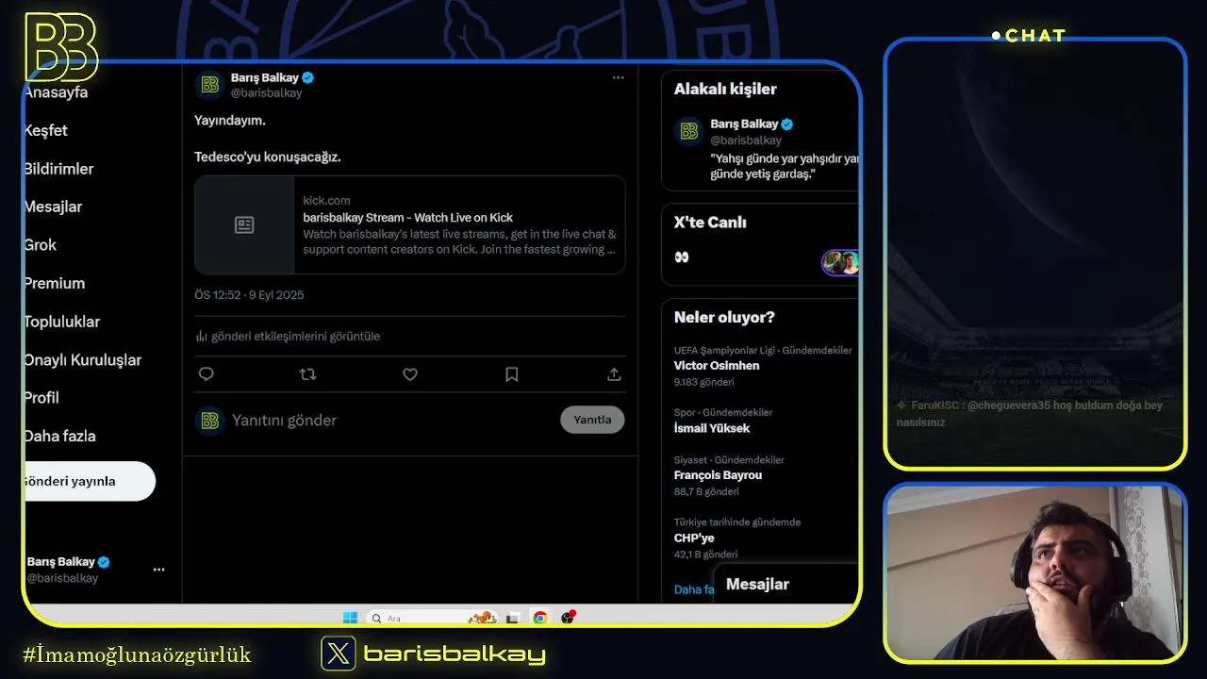Click the webcam feed thumbnail
Screen dimensions: 1207x679
click(x=1034, y=572)
